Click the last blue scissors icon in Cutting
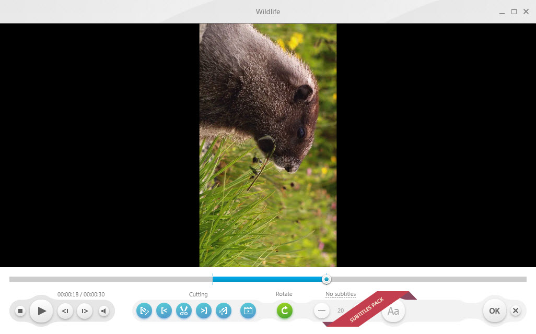 (x=224, y=311)
